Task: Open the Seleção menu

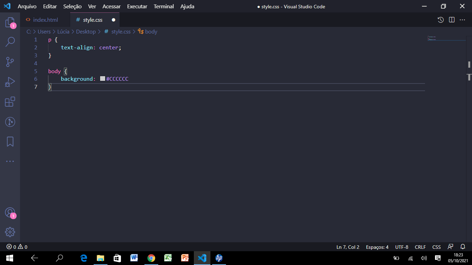Action: point(73,6)
